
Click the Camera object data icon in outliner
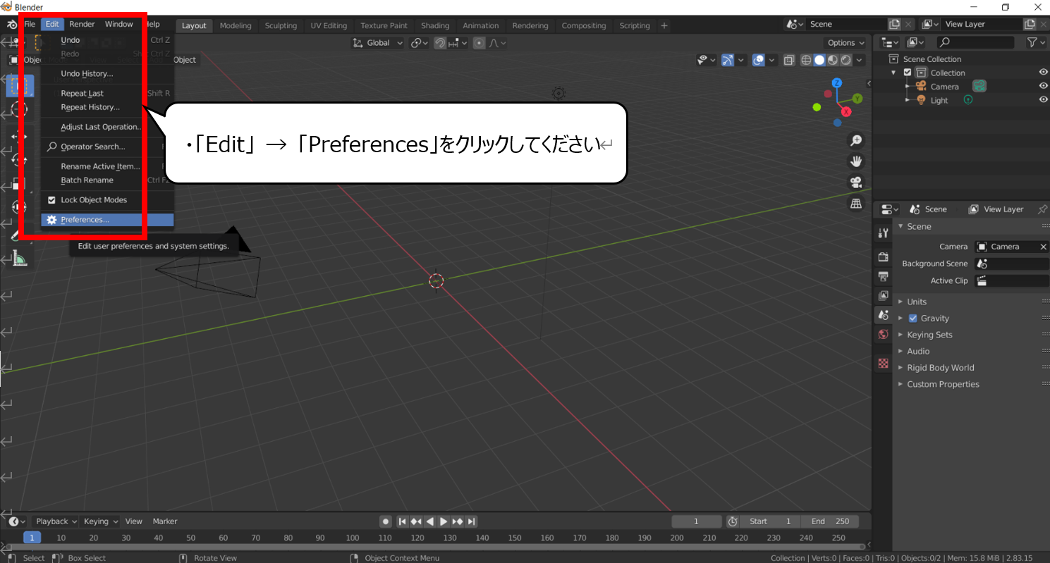point(979,86)
